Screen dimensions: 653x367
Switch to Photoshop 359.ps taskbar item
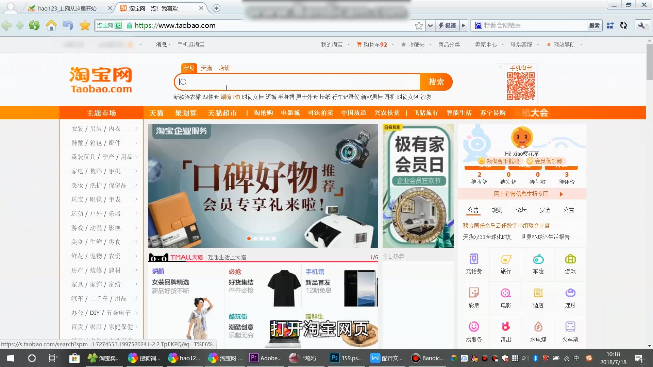click(347, 358)
